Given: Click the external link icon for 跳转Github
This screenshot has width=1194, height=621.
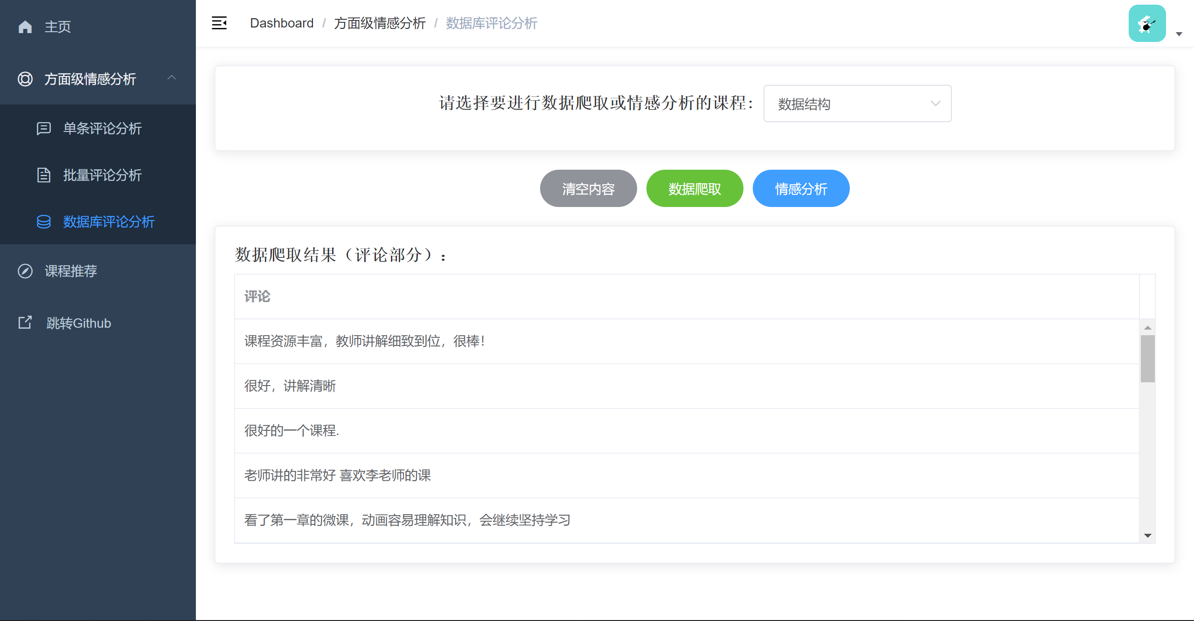Looking at the screenshot, I should click(25, 323).
